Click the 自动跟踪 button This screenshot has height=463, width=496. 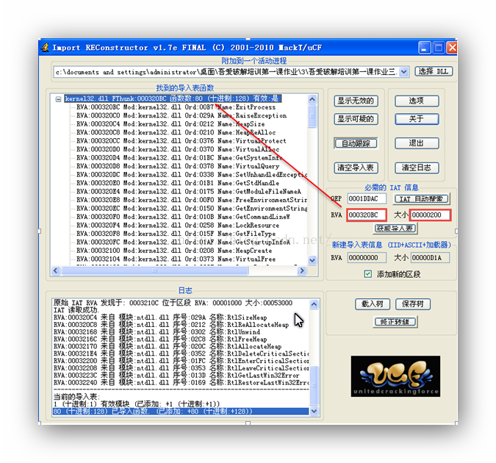coord(356,143)
